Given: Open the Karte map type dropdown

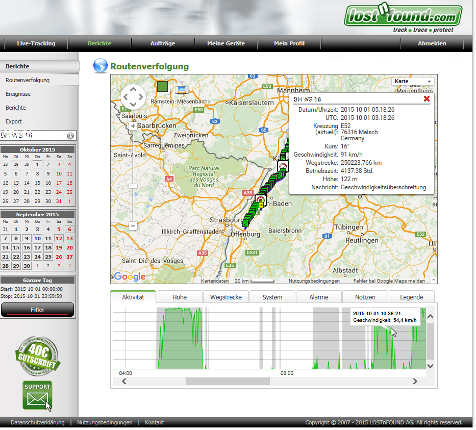Looking at the screenshot, I should click(x=413, y=82).
